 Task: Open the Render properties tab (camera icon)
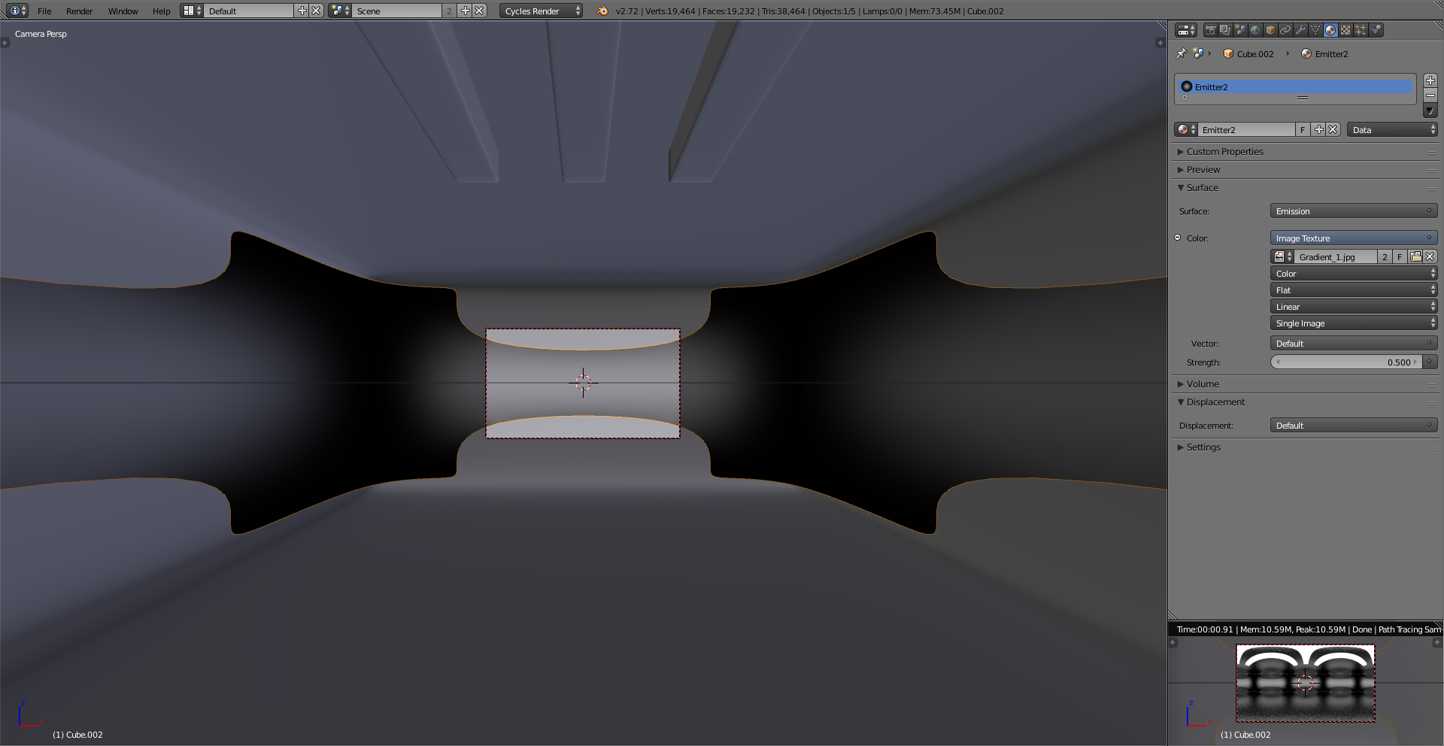[x=1210, y=30]
